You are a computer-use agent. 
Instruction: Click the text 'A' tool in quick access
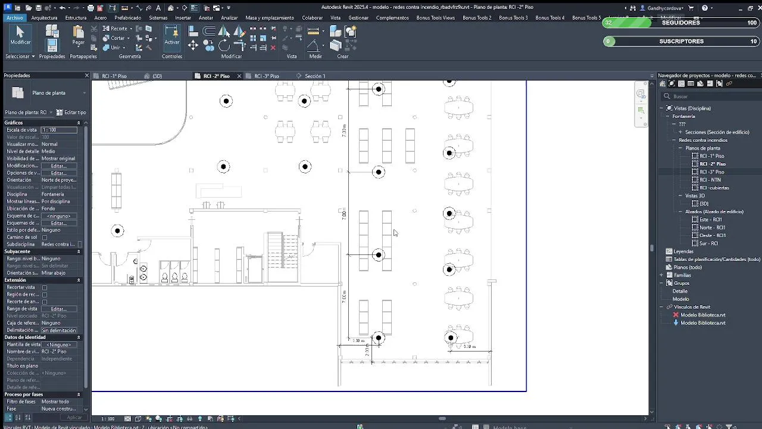(158, 8)
